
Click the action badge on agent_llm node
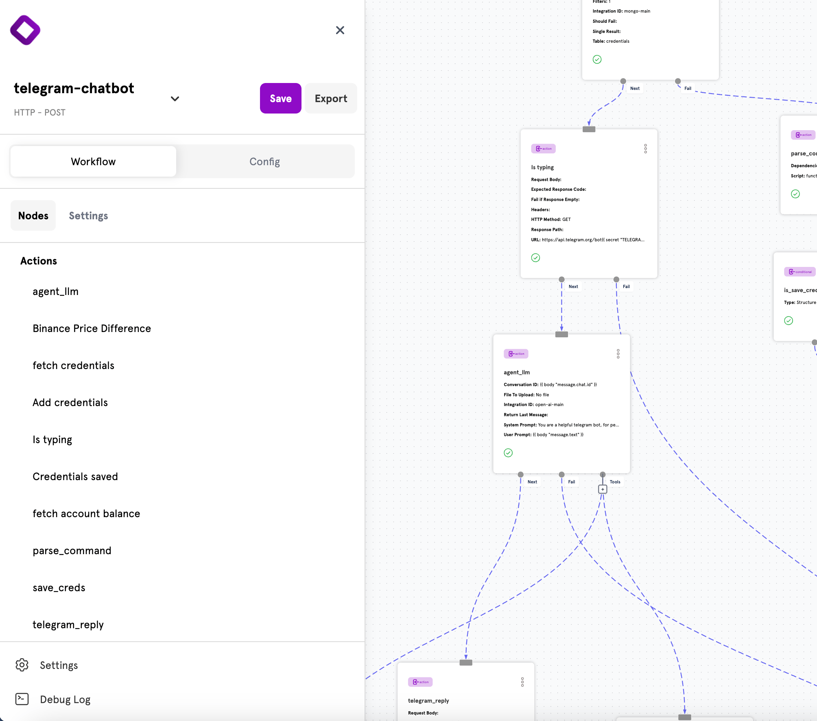point(516,354)
